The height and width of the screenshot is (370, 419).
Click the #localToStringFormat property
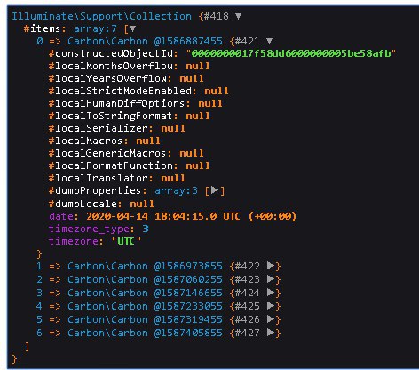[111, 116]
